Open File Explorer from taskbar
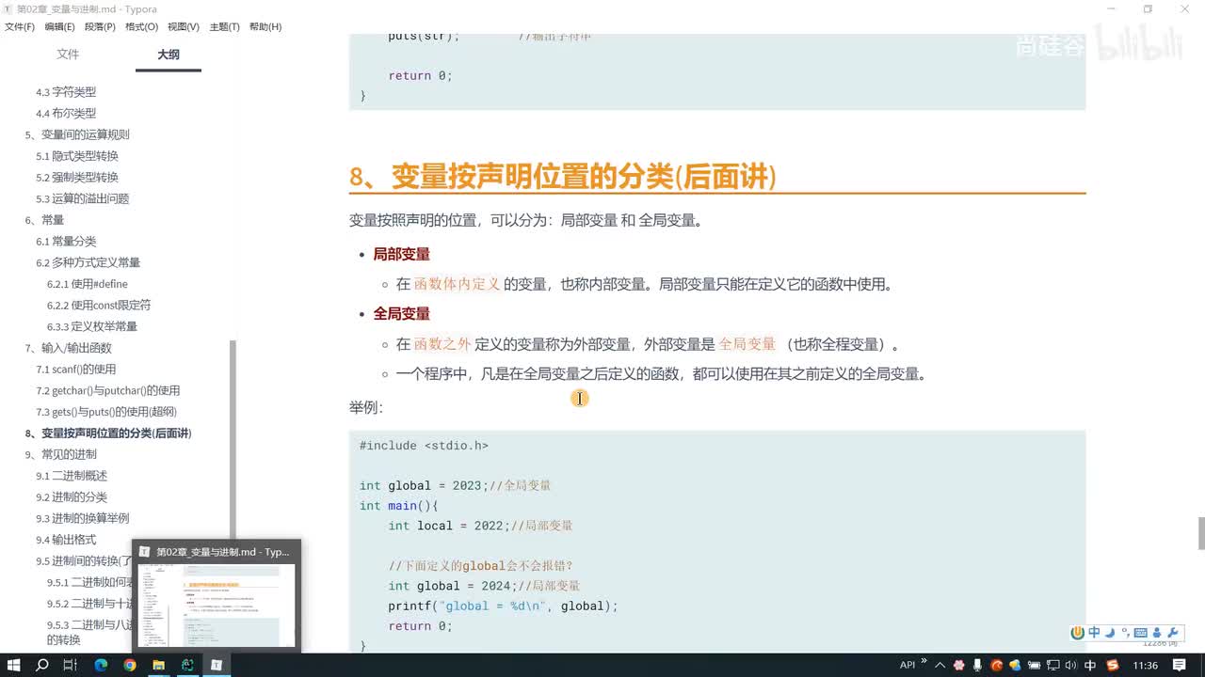Image resolution: width=1205 pixels, height=677 pixels. click(159, 665)
